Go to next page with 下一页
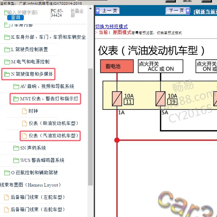This screenshot has width=217, height=217. [178, 11]
